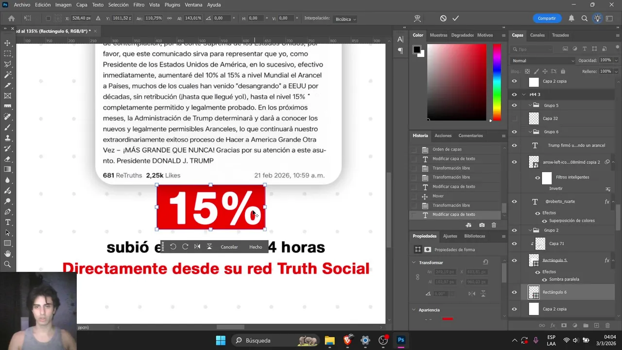Toggle warp mode icon in options bar
This screenshot has width=622, height=350.
(x=417, y=18)
